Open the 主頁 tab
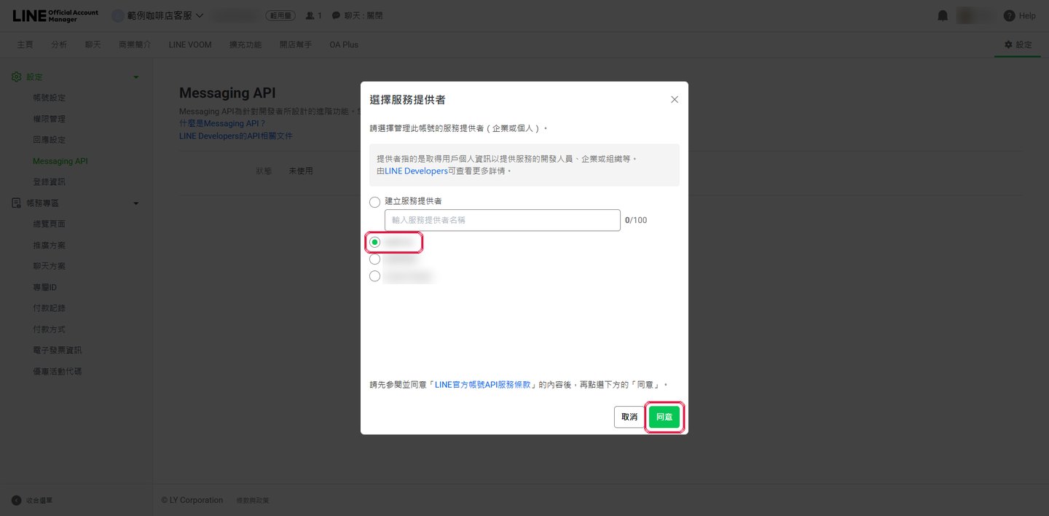Viewport: 1049px width, 516px height. click(25, 44)
